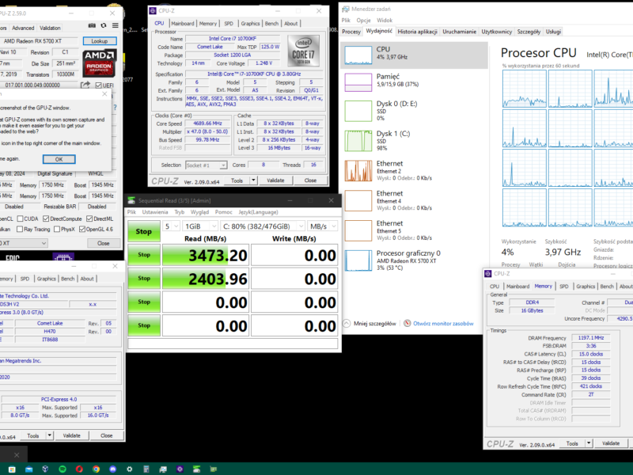Screen dimensions: 633x475
Task: Click Lookup button in GPU-Z
Action: (x=100, y=41)
